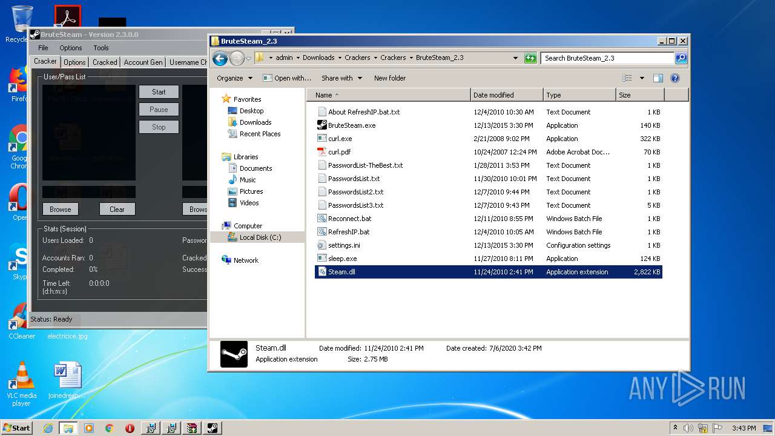Select curl.exe file icon
Viewport: 775px width, 436px height.
coord(322,139)
